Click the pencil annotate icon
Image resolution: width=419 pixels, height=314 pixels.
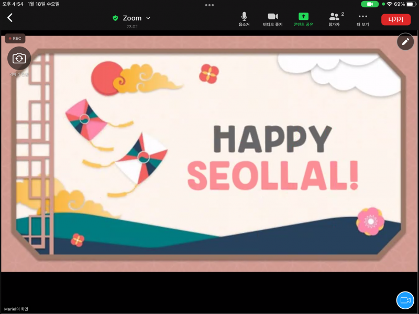tap(405, 42)
